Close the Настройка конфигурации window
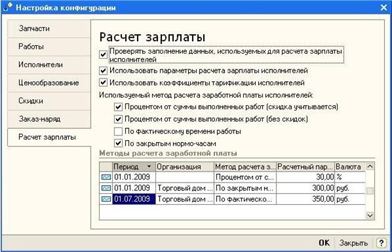The height and width of the screenshot is (252, 392). click(x=383, y=7)
